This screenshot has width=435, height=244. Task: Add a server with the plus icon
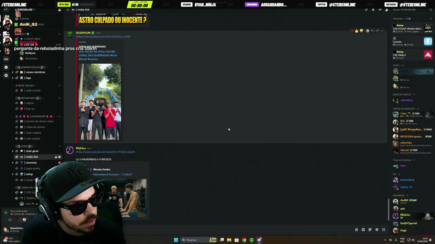coord(6,67)
